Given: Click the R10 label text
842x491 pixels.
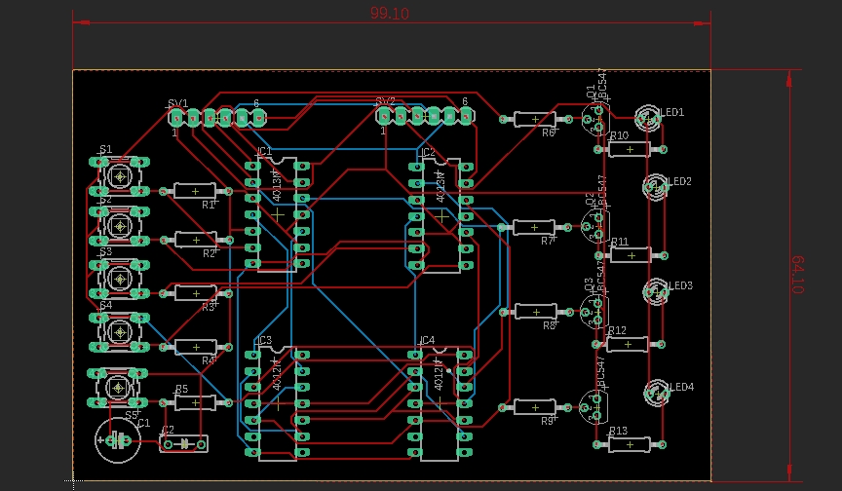Looking at the screenshot, I should click(619, 135).
